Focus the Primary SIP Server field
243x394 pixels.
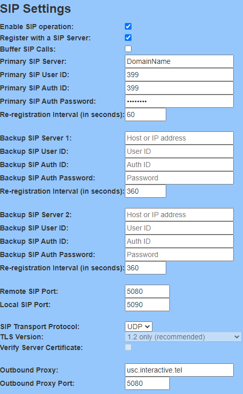coord(179,61)
